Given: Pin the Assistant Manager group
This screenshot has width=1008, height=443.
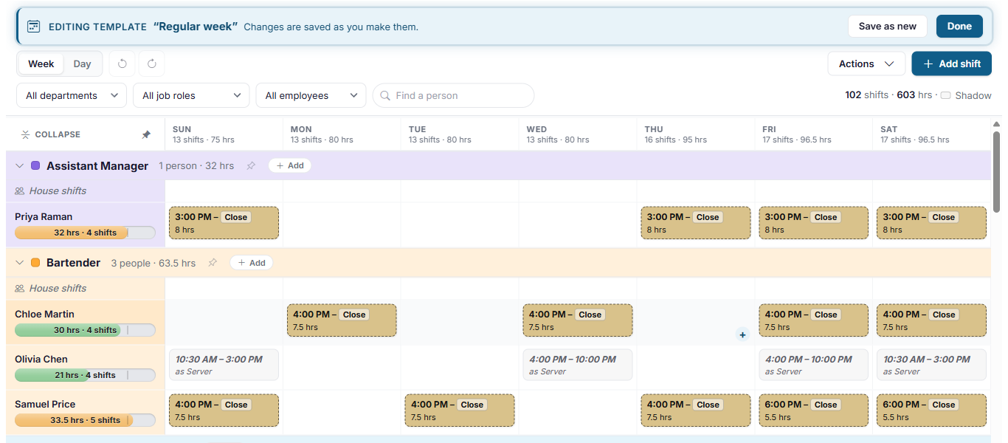Looking at the screenshot, I should coord(251,165).
